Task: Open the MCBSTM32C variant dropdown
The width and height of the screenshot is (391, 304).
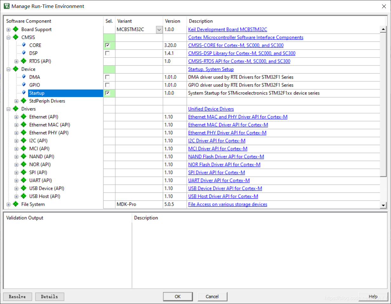Action: point(159,30)
